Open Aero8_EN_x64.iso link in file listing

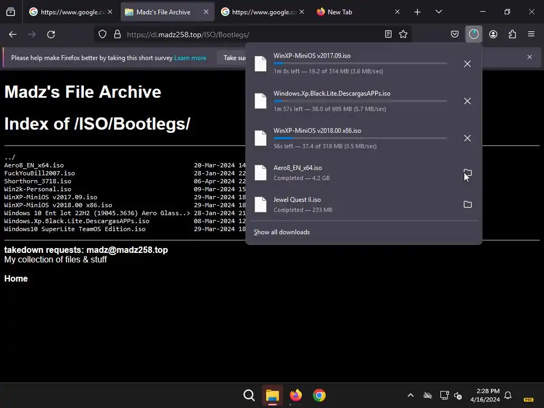tap(34, 165)
